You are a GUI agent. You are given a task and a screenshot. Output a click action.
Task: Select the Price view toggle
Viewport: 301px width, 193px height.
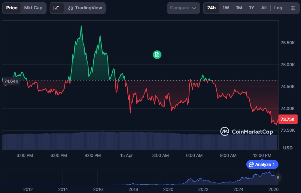(11, 8)
